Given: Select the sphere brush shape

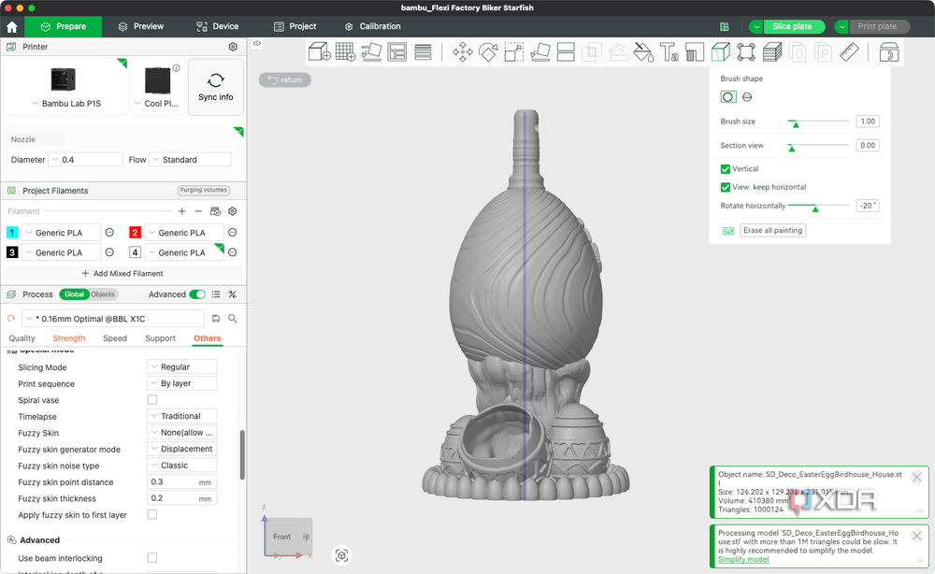Looking at the screenshot, I should coord(747,96).
